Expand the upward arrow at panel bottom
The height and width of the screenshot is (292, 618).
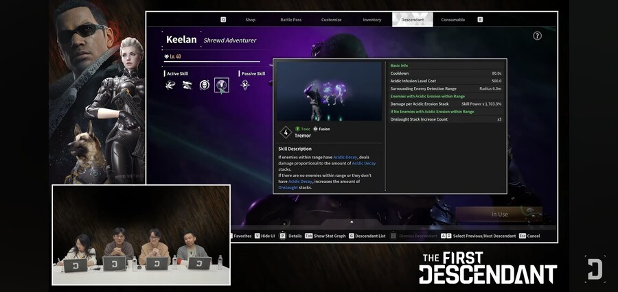click(x=352, y=222)
